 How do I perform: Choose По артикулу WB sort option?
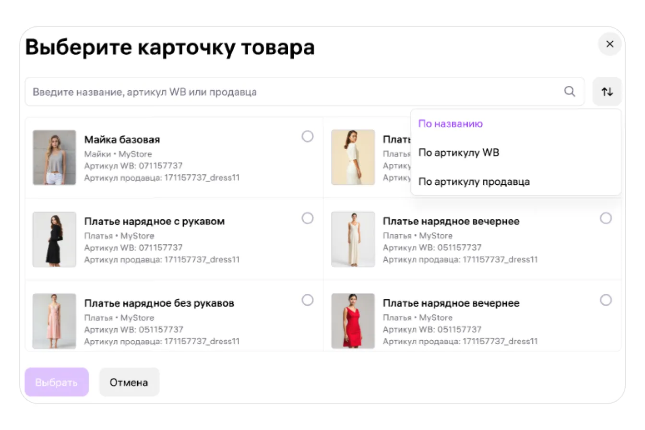[x=459, y=153]
